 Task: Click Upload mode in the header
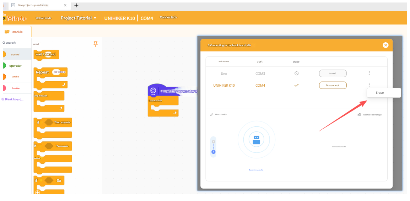[43, 18]
